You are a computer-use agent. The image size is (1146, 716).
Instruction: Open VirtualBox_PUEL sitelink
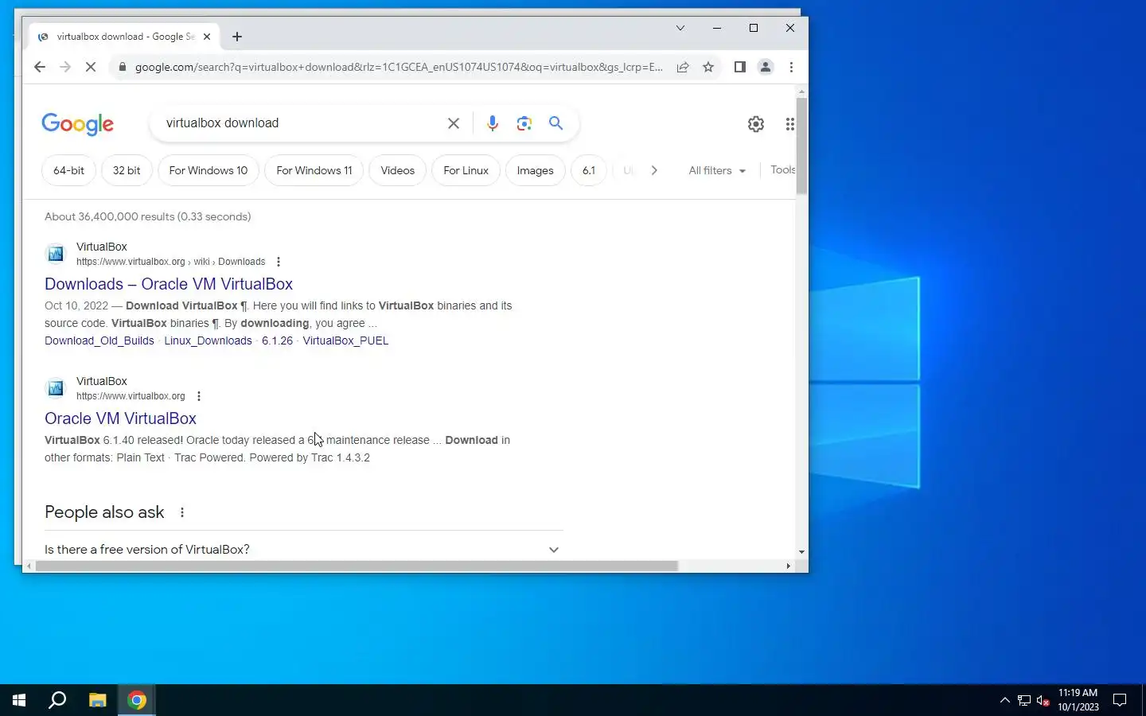point(345,340)
